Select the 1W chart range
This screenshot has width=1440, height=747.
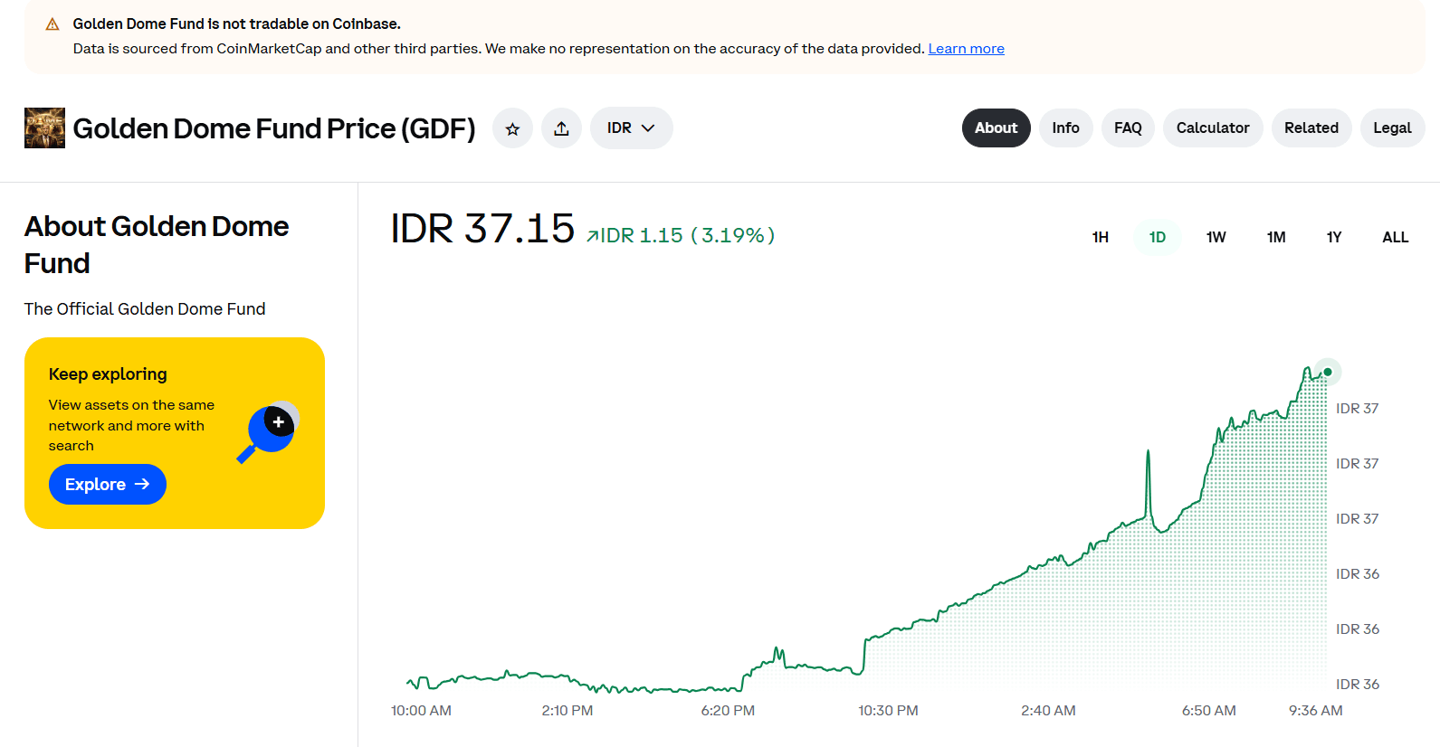tap(1216, 237)
